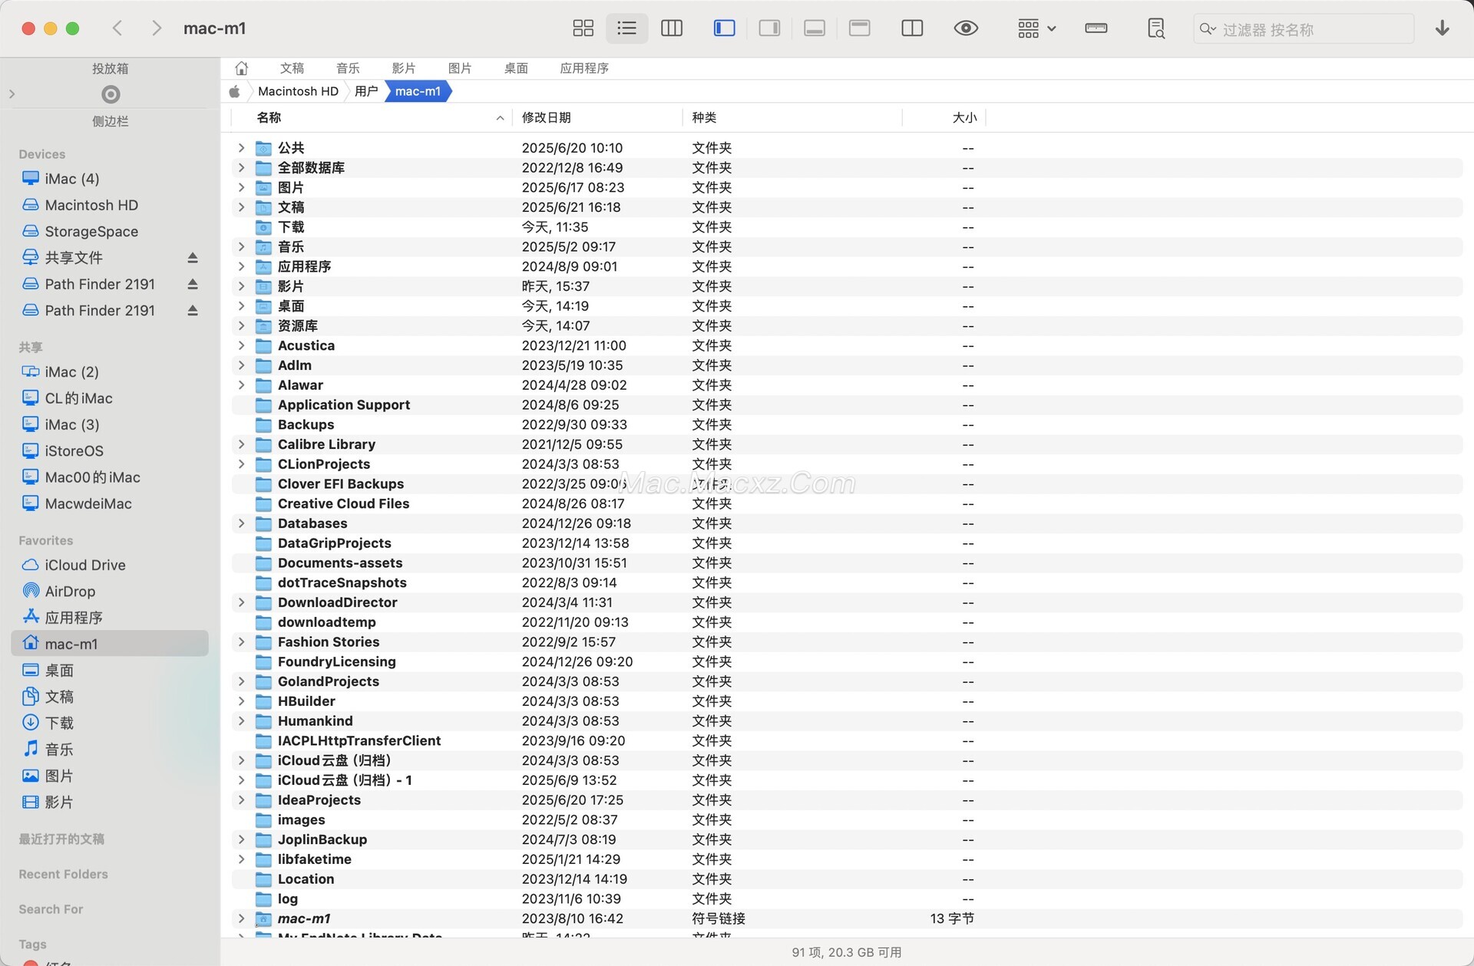Toggle the left sidebar panel

[724, 28]
